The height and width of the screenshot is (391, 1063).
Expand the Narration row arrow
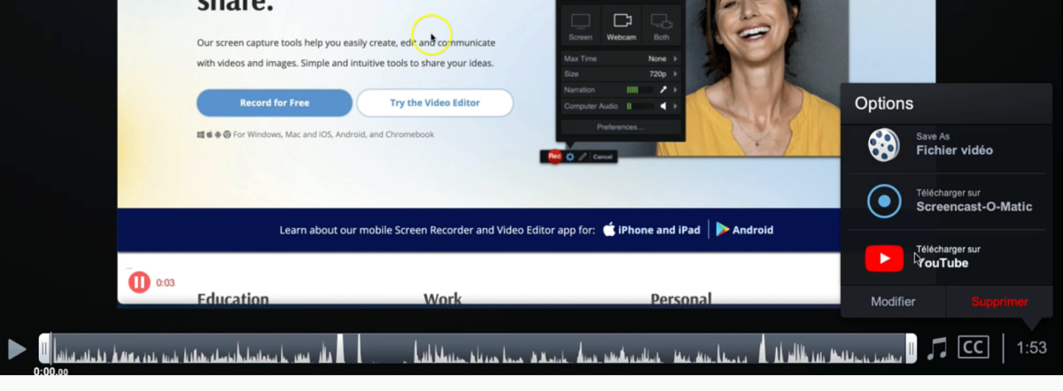[676, 89]
